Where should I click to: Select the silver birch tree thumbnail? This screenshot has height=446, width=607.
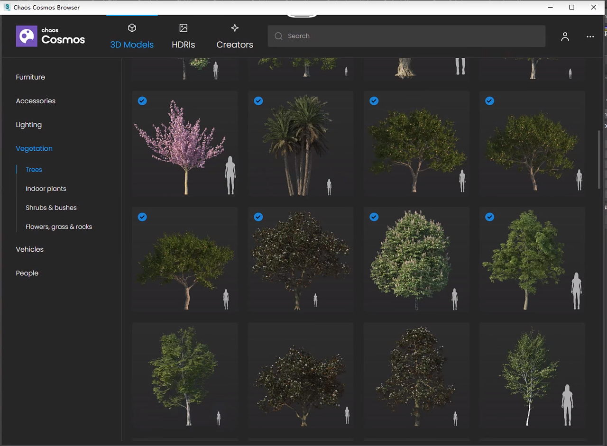532,376
